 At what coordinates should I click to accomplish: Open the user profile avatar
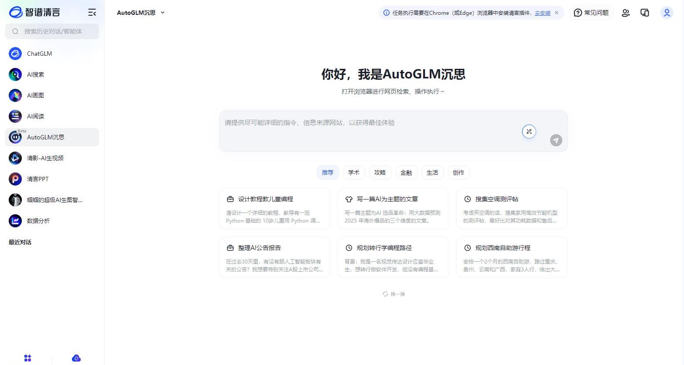(667, 13)
